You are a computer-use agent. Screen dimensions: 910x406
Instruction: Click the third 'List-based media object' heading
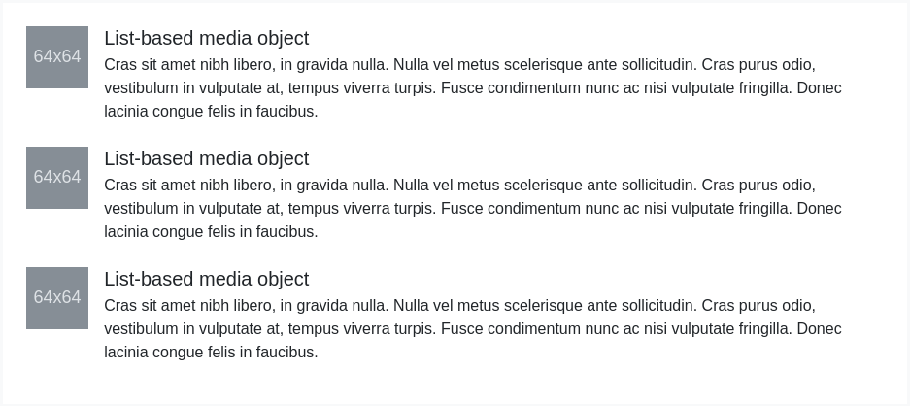(x=206, y=279)
